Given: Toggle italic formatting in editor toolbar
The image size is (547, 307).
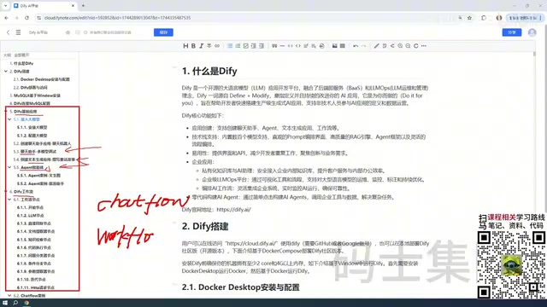Looking at the screenshot, I should pos(202,46).
